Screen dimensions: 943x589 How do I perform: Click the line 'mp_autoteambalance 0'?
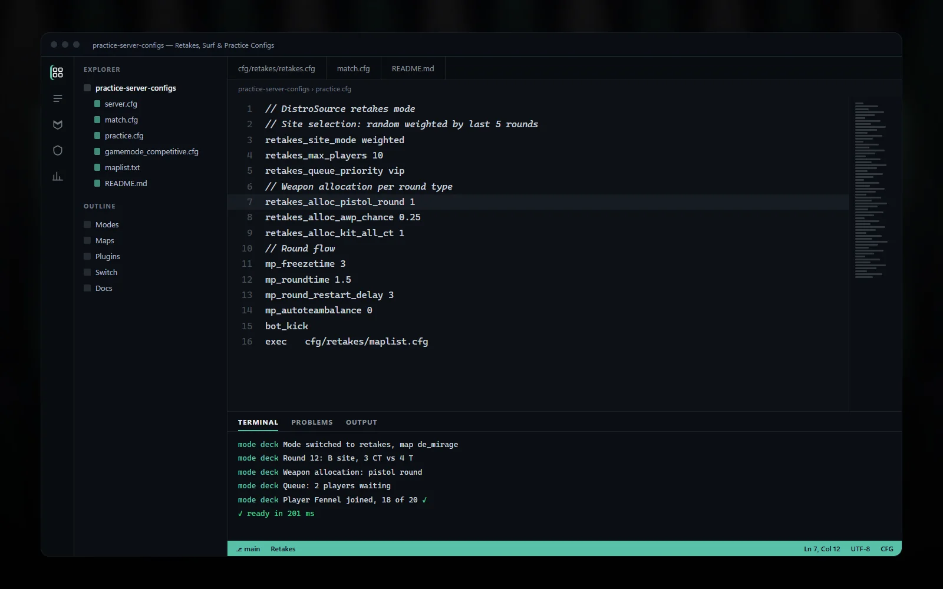pyautogui.click(x=318, y=310)
